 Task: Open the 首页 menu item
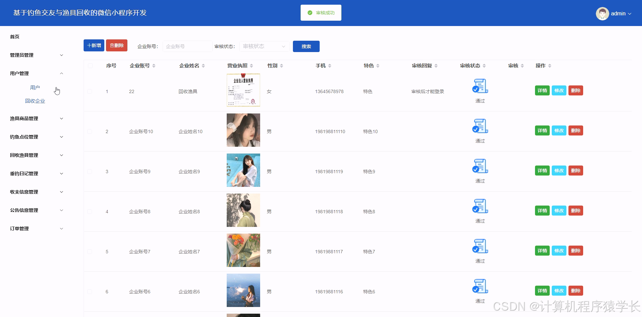[14, 37]
